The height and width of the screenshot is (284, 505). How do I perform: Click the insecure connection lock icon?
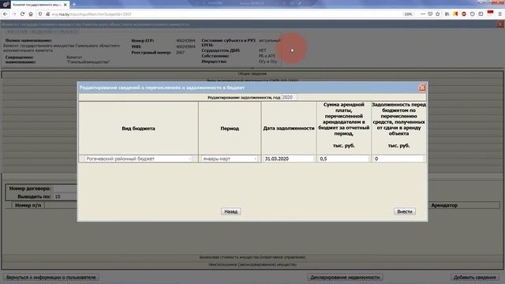point(47,14)
